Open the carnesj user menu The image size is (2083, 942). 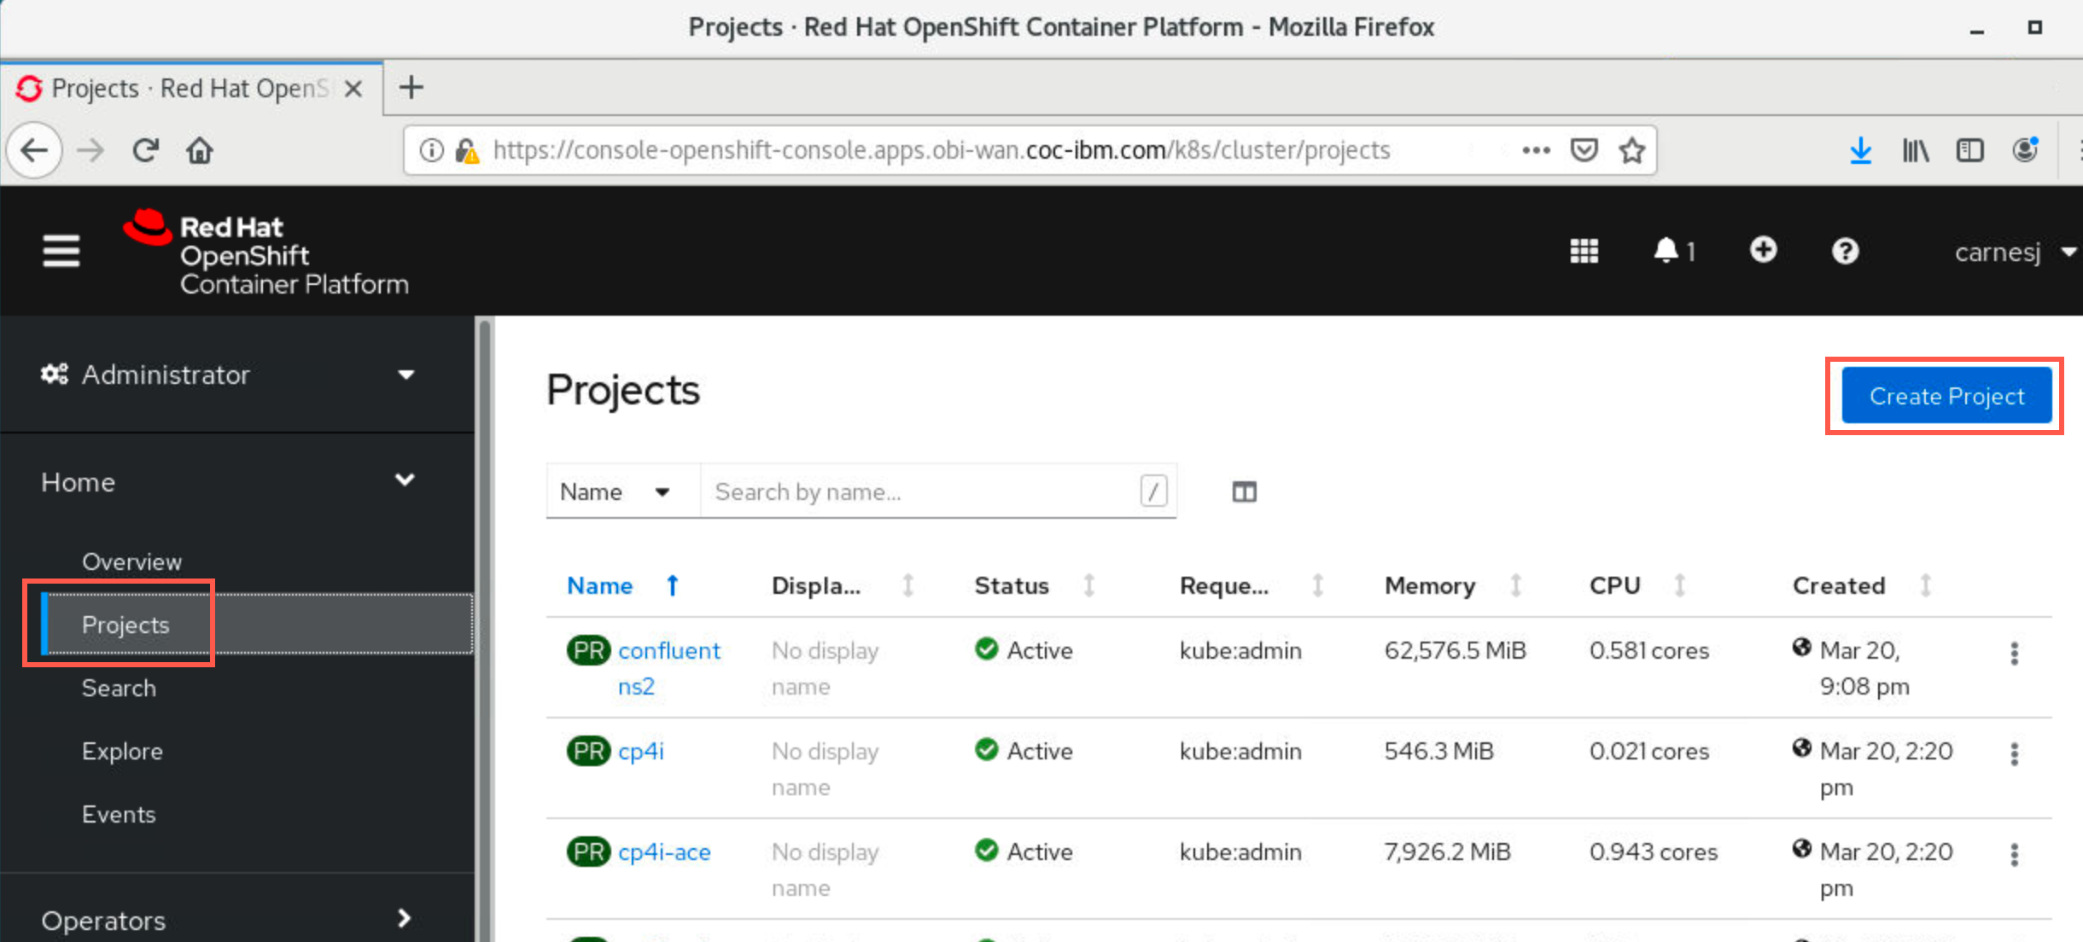pos(2015,252)
